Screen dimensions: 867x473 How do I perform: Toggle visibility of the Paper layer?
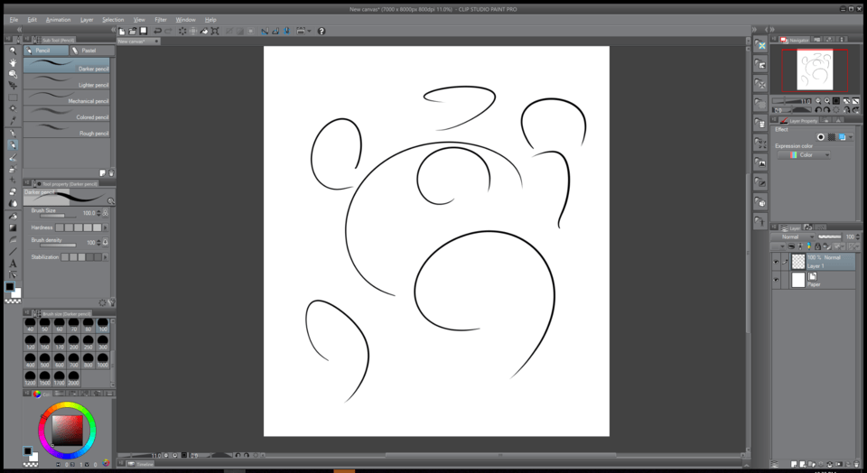coord(776,281)
